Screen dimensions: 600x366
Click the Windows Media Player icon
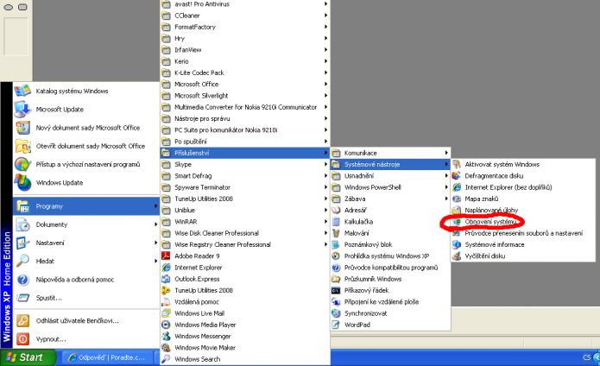coord(166,325)
